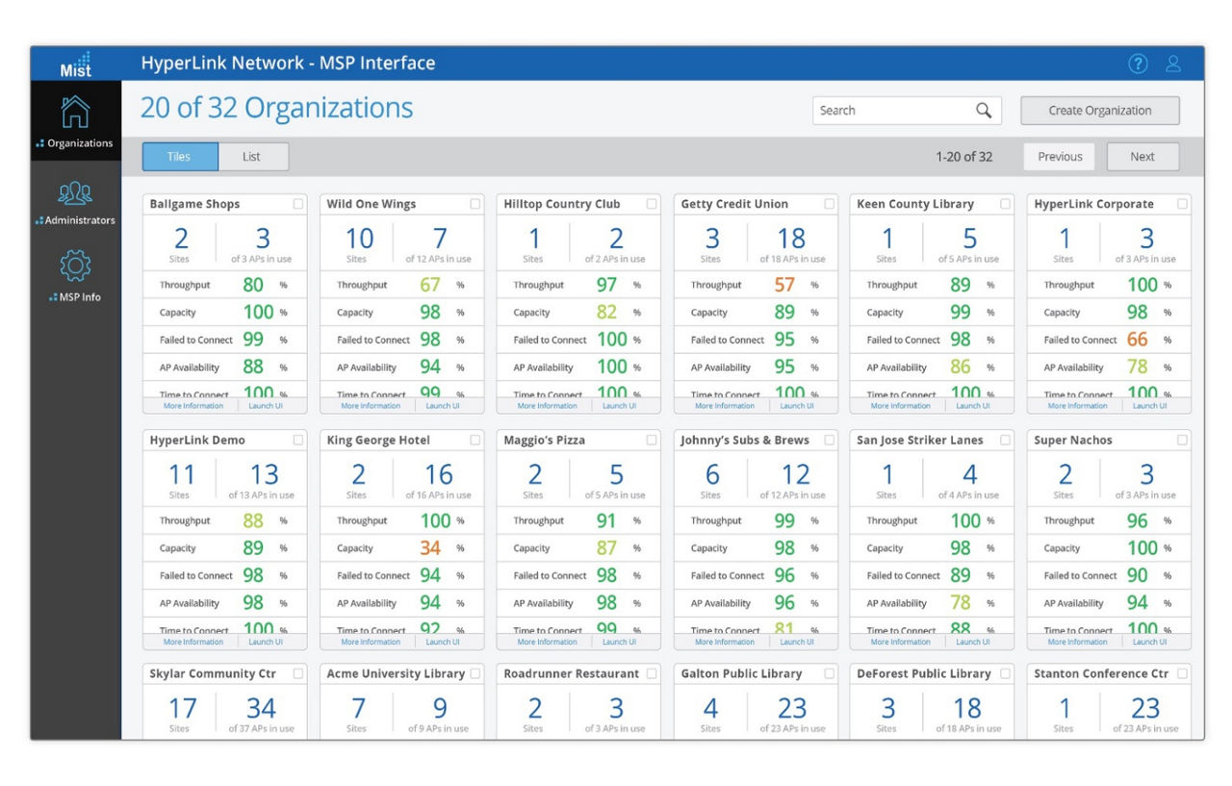This screenshot has width=1232, height=786.
Task: Open More Information for Wild One Wings
Action: (x=370, y=405)
